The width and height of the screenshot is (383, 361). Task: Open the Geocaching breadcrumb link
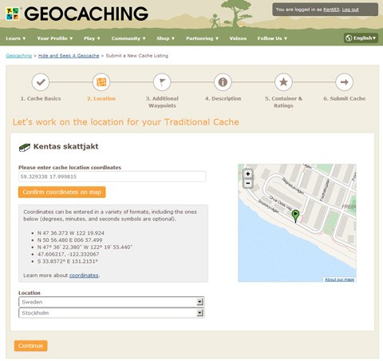tap(18, 56)
